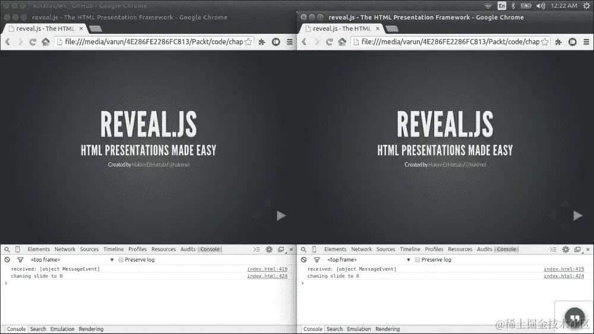This screenshot has height=334, width=594.
Task: Open index.html:419 link in right console
Action: 564,269
